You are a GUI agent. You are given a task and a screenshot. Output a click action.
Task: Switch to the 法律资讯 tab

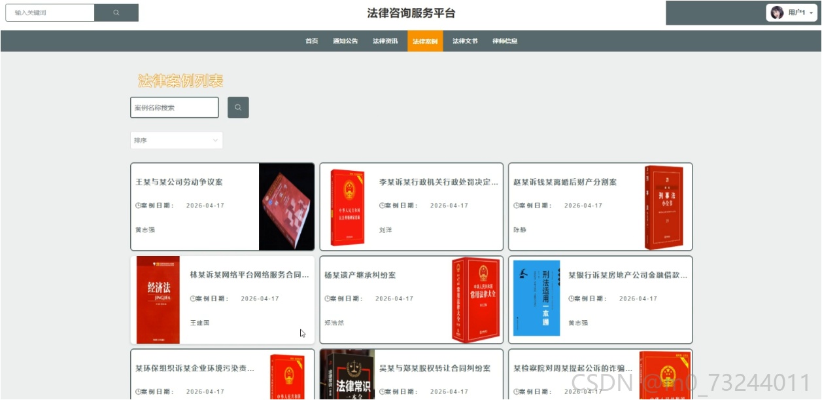click(x=385, y=41)
